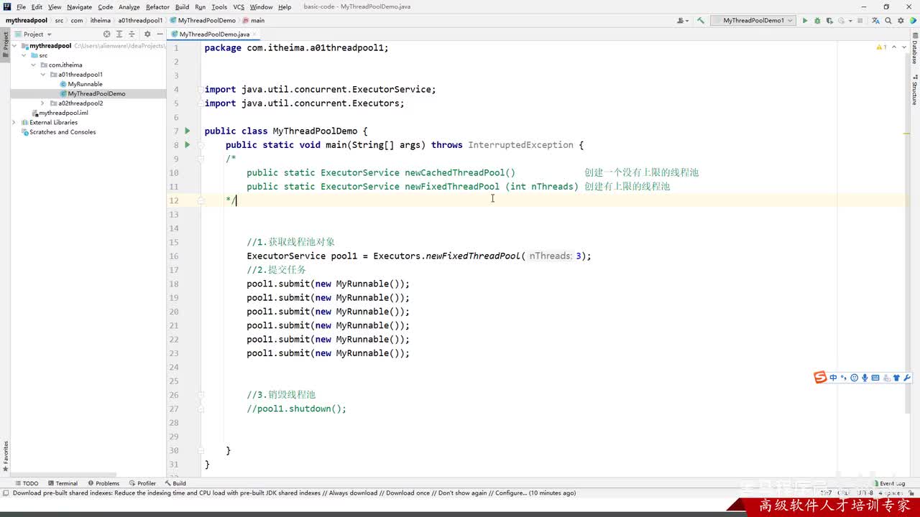This screenshot has height=517, width=920.
Task: Collapse the mythreadpool project root node
Action: [x=14, y=46]
